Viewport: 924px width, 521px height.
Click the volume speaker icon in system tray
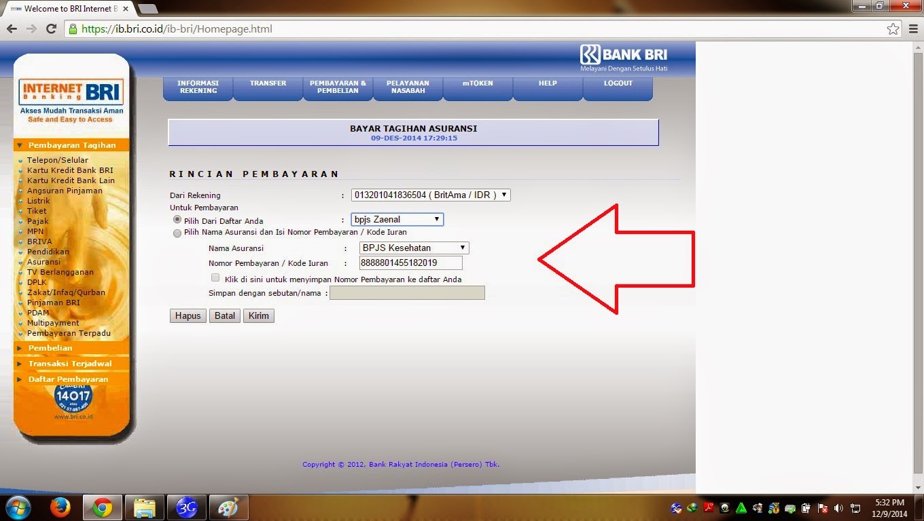click(x=837, y=507)
